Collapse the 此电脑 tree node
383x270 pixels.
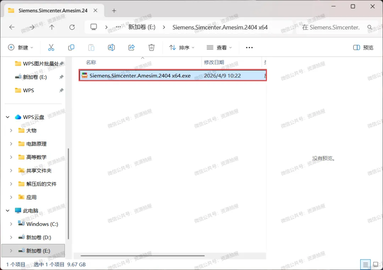pyautogui.click(x=7, y=210)
